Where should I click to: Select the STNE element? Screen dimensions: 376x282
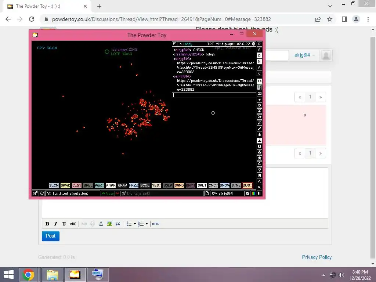[x=236, y=185]
